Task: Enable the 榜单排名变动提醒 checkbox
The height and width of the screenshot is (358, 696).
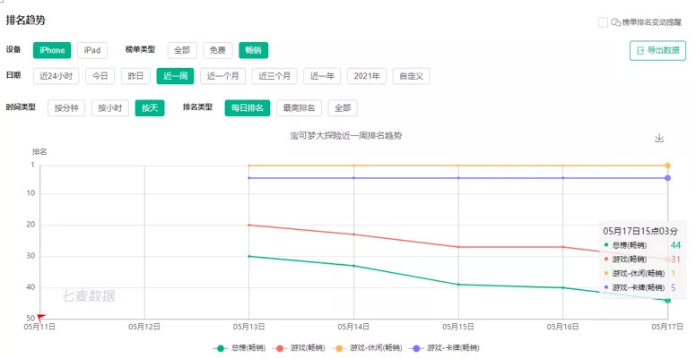Action: pyautogui.click(x=604, y=22)
